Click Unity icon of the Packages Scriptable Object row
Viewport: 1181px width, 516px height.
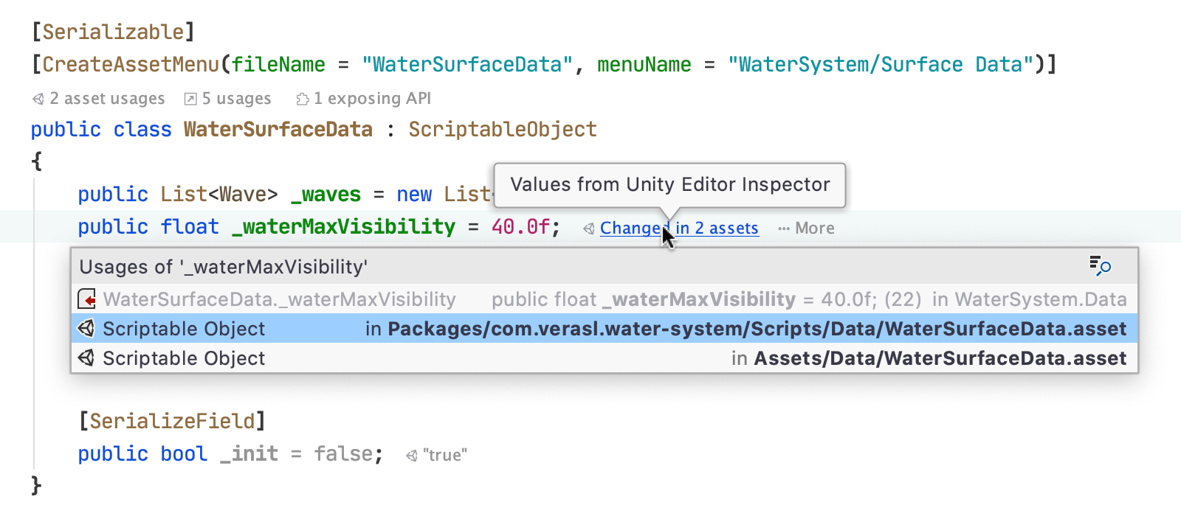(86, 329)
